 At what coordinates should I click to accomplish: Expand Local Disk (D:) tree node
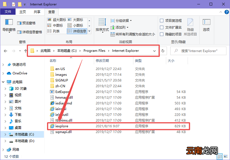[6, 141]
